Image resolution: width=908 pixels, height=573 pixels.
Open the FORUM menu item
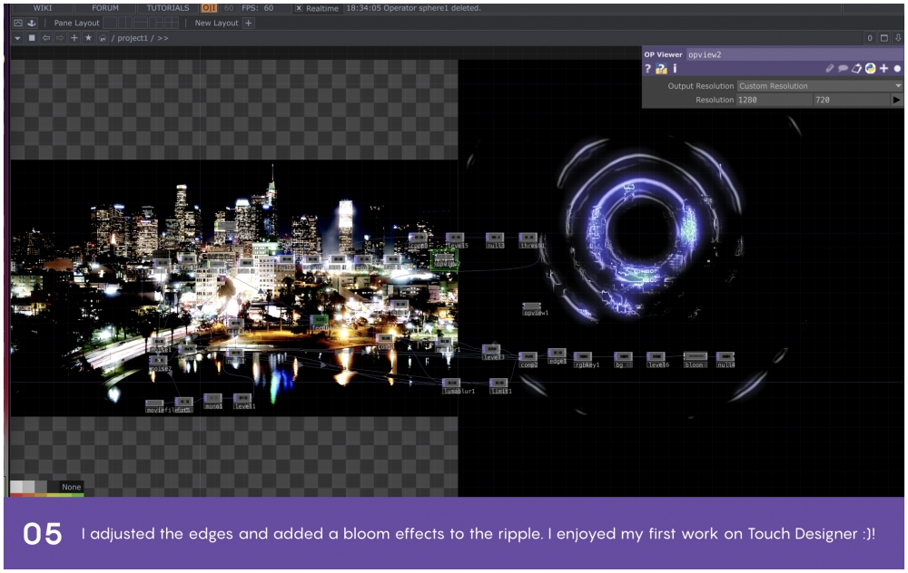(104, 8)
